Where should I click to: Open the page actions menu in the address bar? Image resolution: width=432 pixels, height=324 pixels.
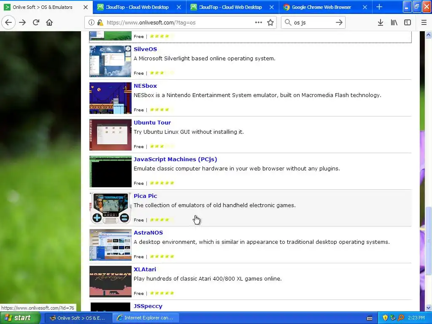point(259,23)
